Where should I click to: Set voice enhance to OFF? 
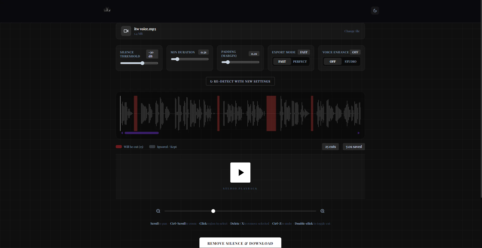click(333, 62)
